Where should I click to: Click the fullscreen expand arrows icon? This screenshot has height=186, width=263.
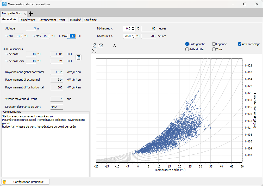point(94,51)
